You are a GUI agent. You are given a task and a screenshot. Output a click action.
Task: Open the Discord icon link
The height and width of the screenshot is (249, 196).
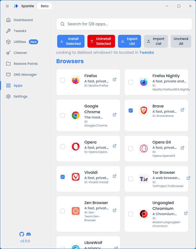28,234
